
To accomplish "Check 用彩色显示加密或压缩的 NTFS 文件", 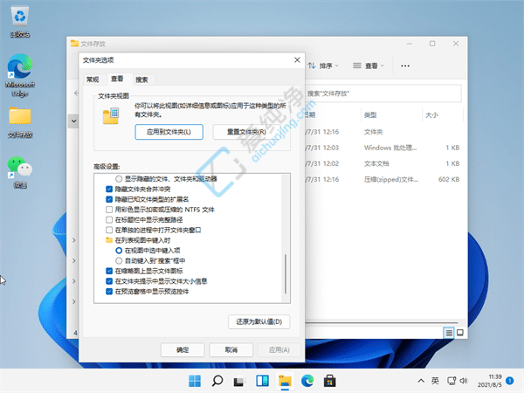I will click(x=109, y=210).
